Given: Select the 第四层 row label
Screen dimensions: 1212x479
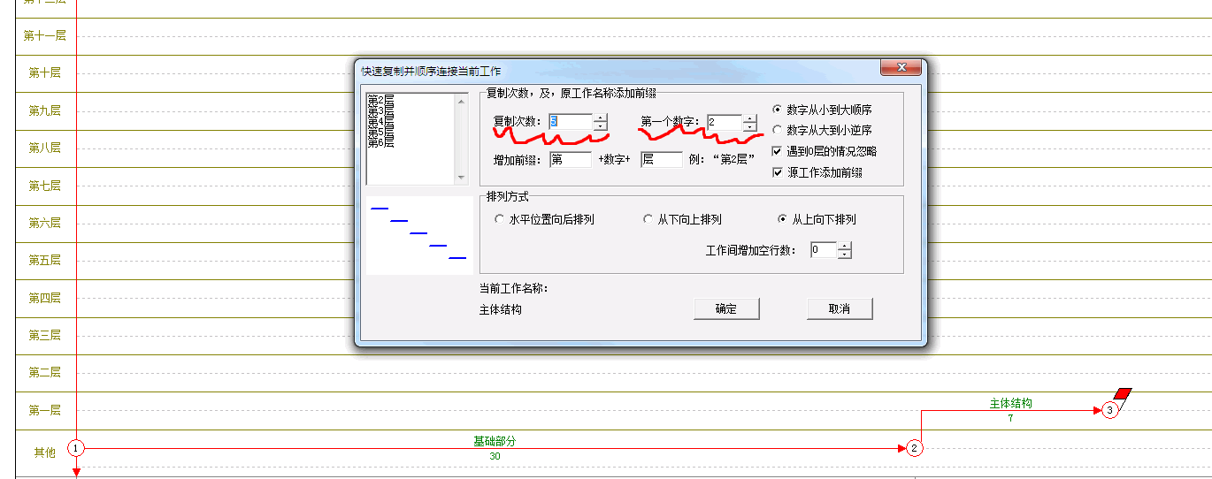Looking at the screenshot, I should pos(44,298).
